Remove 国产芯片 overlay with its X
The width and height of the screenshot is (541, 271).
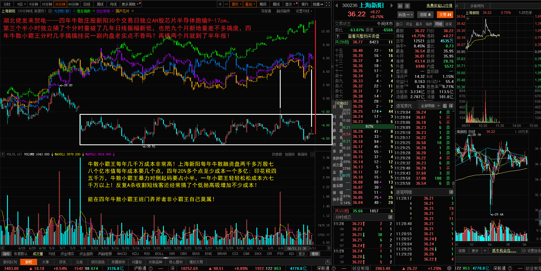pyautogui.click(x=133, y=11)
